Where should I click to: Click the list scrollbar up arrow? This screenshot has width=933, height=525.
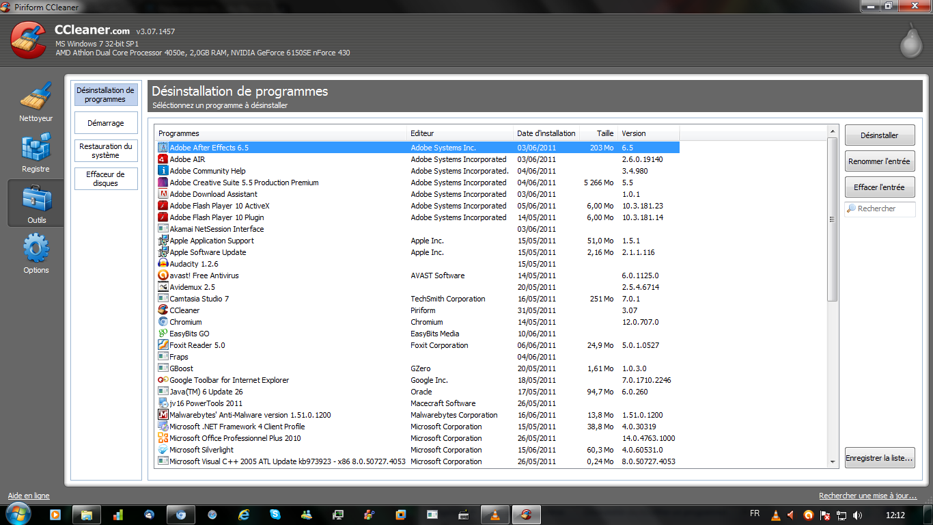click(833, 131)
